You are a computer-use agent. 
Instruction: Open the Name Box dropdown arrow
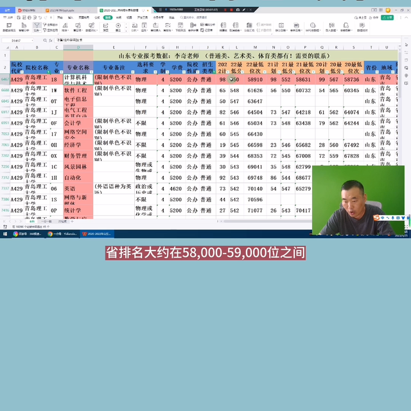[32, 40]
